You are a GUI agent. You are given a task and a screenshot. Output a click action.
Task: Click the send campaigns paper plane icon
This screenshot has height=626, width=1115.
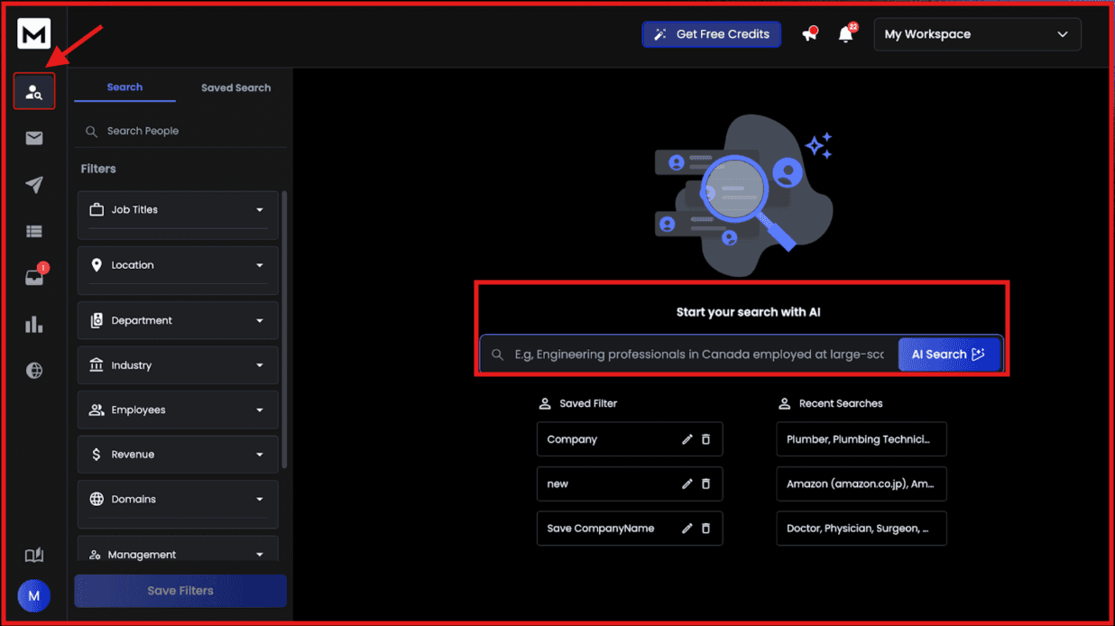click(x=33, y=185)
